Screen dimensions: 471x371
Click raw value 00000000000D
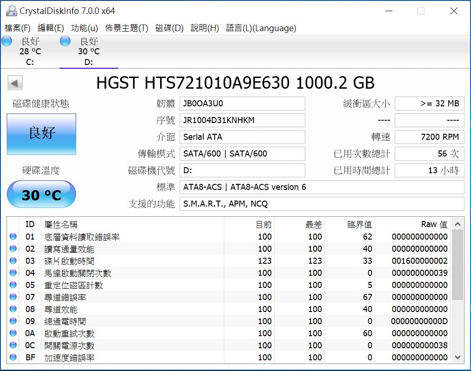(x=419, y=321)
